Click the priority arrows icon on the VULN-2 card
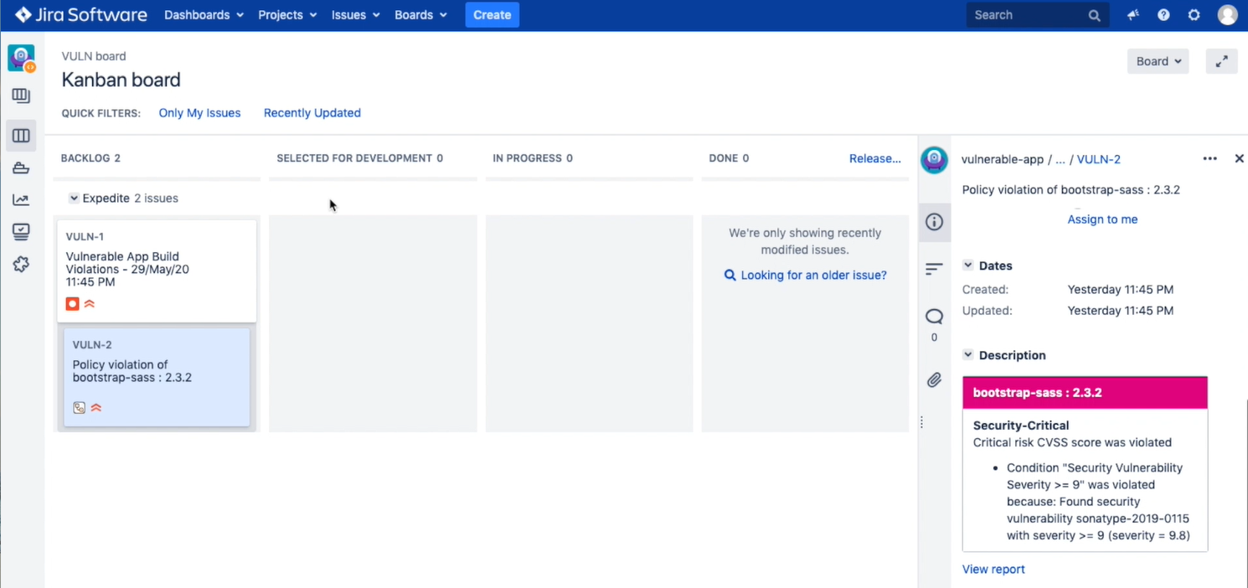 click(96, 408)
